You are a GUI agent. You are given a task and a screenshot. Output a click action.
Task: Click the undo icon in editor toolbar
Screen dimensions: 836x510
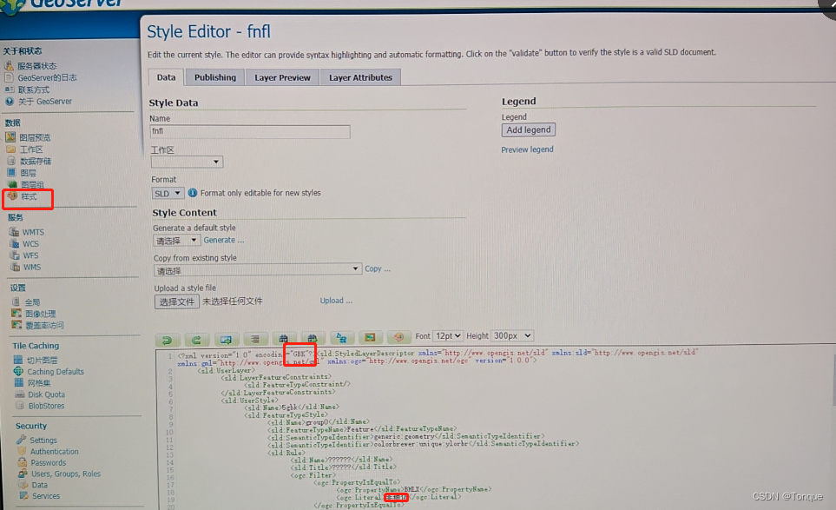click(167, 340)
